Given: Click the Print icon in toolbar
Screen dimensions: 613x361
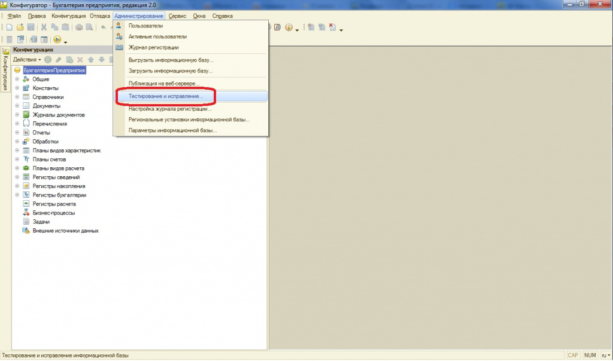Looking at the screenshot, I should (x=79, y=27).
